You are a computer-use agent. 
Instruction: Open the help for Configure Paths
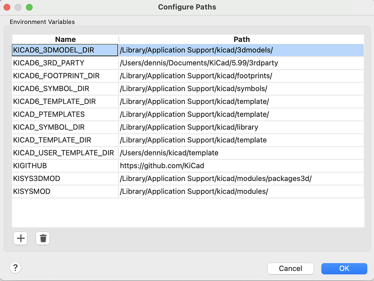(x=15, y=268)
